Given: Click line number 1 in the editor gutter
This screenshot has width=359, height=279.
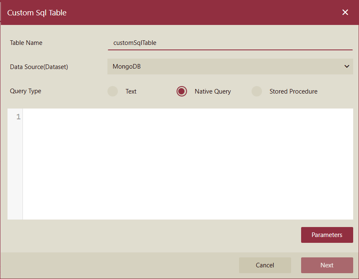Looking at the screenshot, I should click(x=17, y=117).
